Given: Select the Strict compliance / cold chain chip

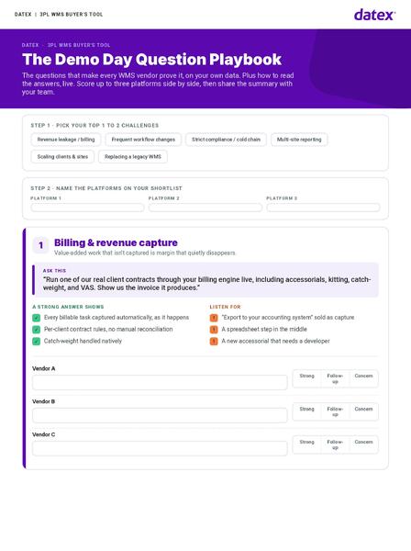Looking at the screenshot, I should click(226, 140).
